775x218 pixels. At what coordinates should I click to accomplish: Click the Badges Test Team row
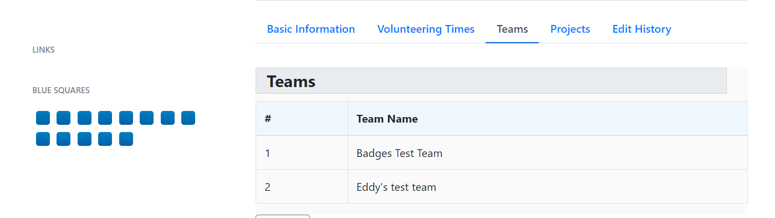pyautogui.click(x=502, y=153)
